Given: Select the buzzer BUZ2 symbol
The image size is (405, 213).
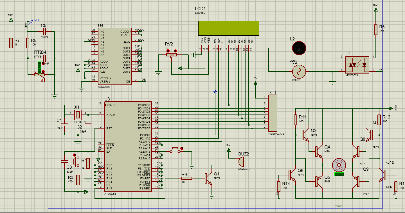Looking at the screenshot, I should (241, 162).
